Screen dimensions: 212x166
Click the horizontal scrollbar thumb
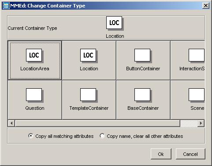(97, 123)
